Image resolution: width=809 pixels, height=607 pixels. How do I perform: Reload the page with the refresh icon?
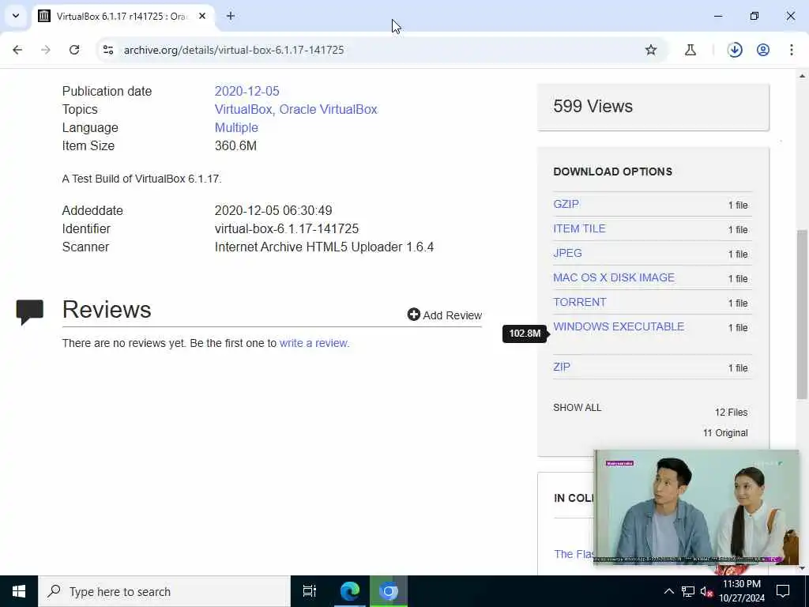coord(74,50)
